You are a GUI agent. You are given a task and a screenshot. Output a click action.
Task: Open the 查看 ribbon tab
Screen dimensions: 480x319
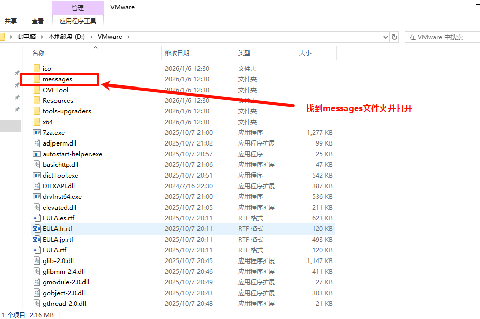pos(38,21)
